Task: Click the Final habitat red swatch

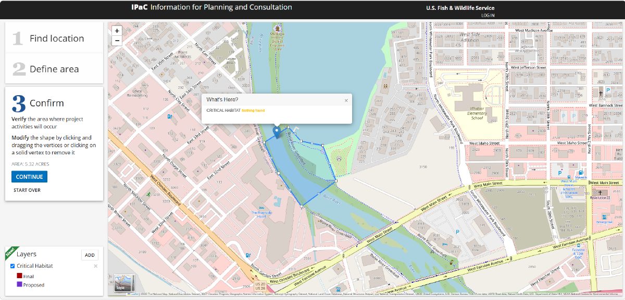Action: pos(19,276)
